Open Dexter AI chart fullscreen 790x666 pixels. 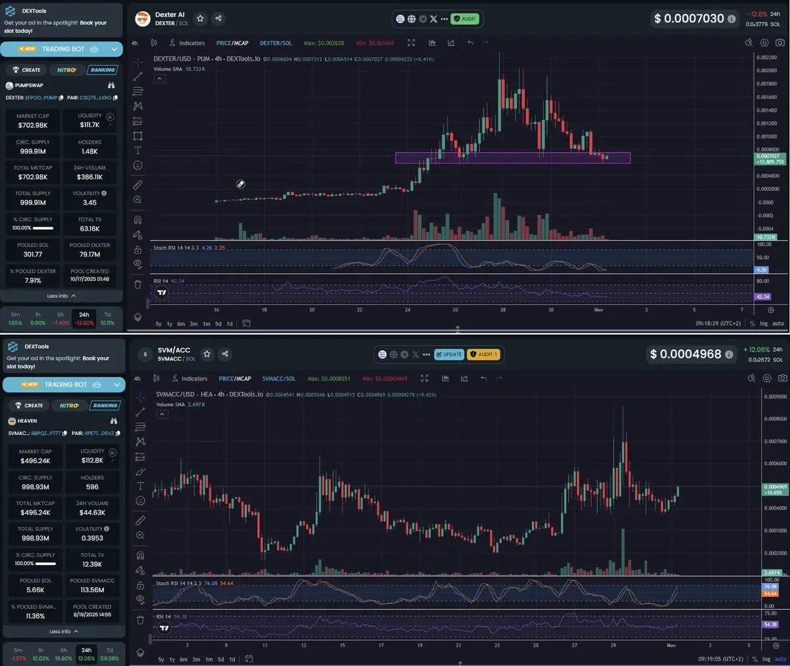tap(411, 43)
